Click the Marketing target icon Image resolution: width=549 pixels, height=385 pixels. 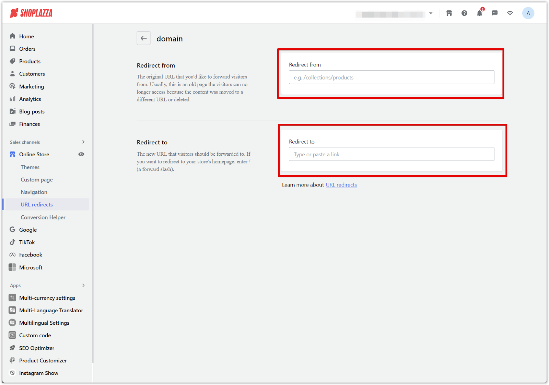pyautogui.click(x=13, y=86)
